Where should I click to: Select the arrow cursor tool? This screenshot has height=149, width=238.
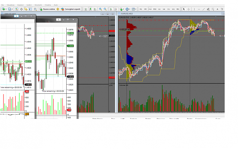coord(184,9)
